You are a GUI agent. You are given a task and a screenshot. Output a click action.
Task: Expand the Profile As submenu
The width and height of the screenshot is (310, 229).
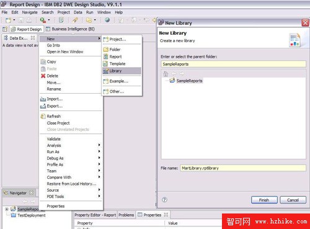point(71,164)
